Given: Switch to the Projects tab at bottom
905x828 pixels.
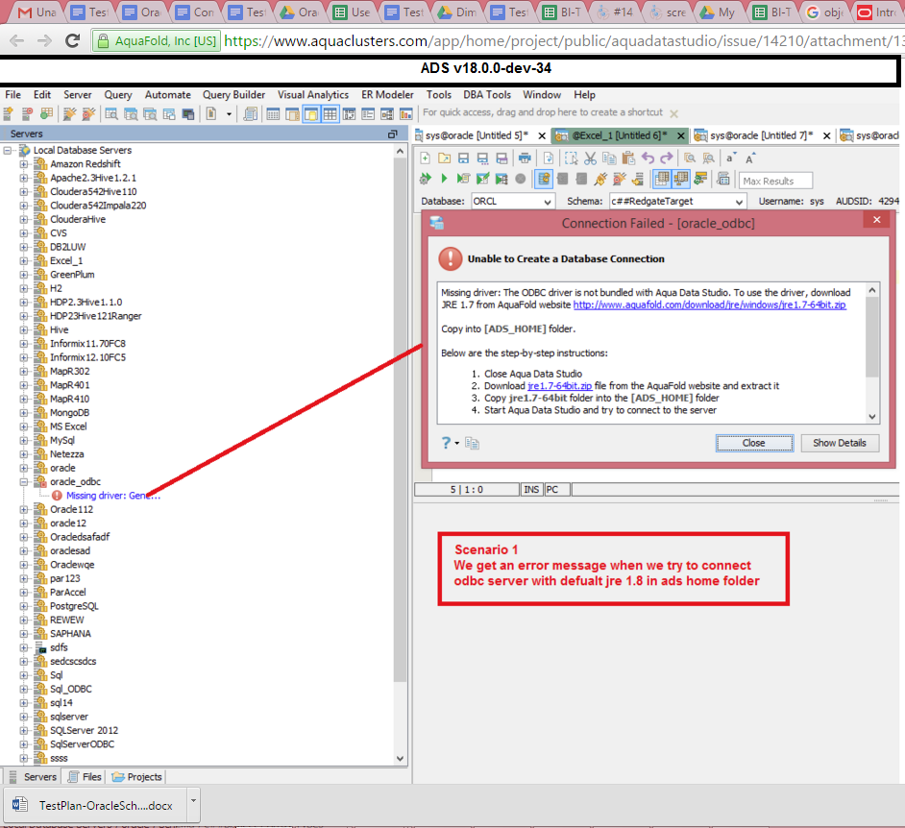Looking at the screenshot, I should (137, 777).
